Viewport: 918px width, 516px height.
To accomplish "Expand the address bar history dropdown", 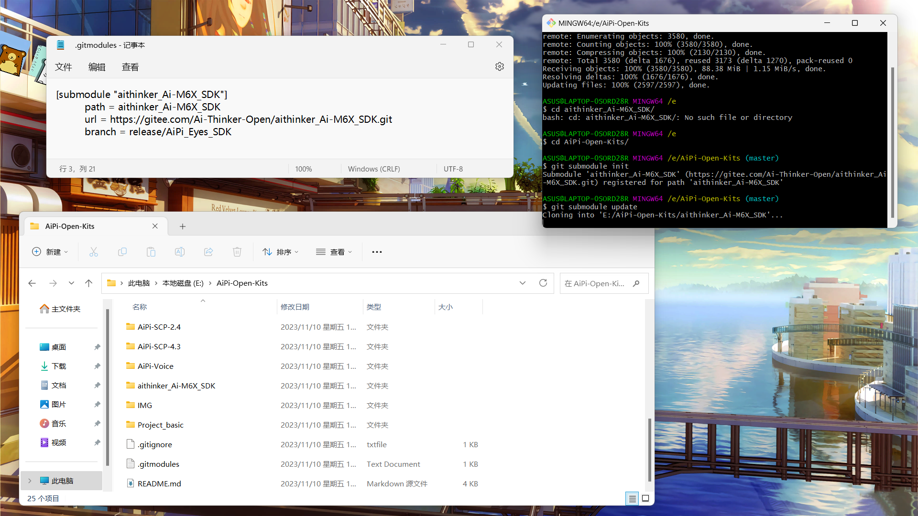I will tap(523, 283).
